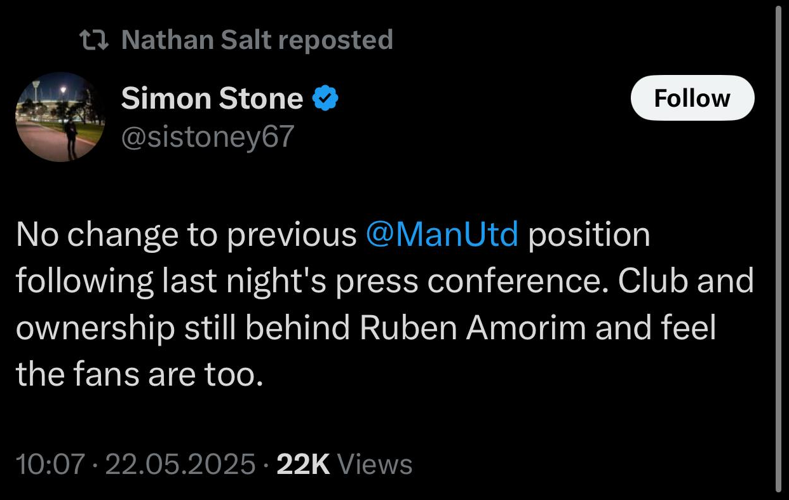Image resolution: width=789 pixels, height=500 pixels.
Task: Click the name Nathan Salt
Action: pyautogui.click(x=196, y=41)
